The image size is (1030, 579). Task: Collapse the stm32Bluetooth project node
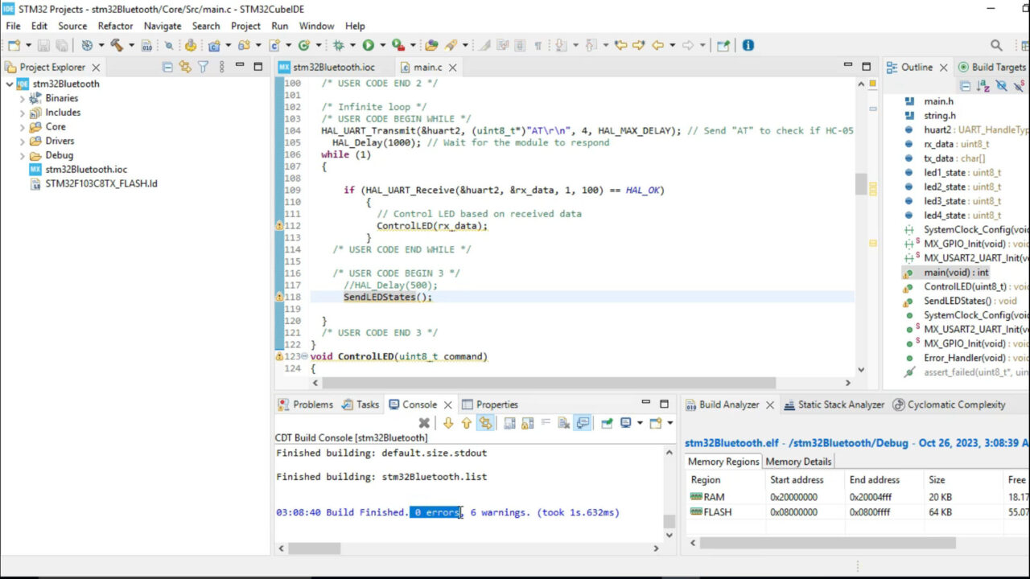[x=9, y=84]
